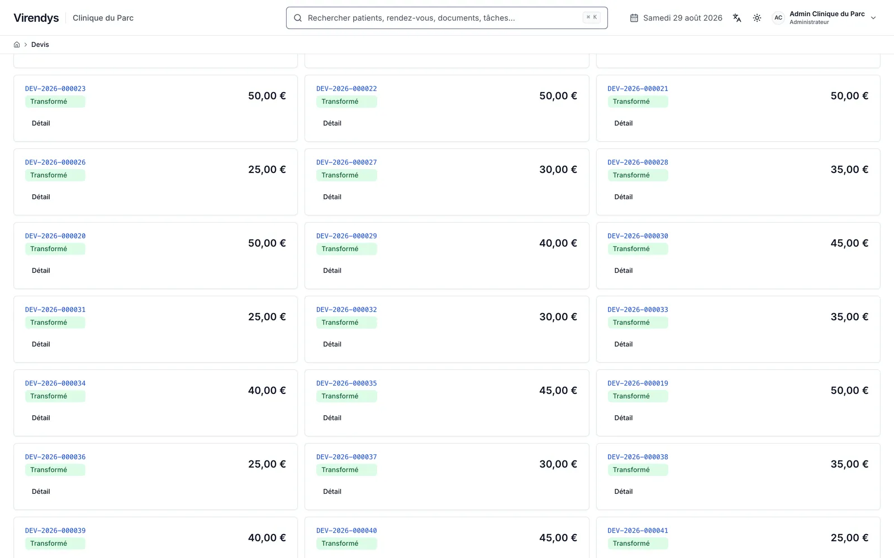Click the date Samedi 29 août 2026

coord(683,18)
